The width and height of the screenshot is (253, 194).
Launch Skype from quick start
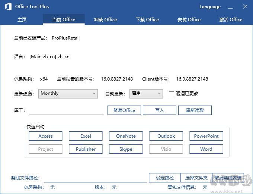coord(126,149)
